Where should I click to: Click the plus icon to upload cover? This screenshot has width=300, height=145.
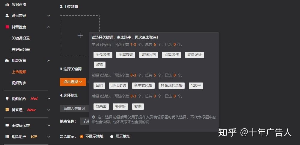click(x=80, y=35)
